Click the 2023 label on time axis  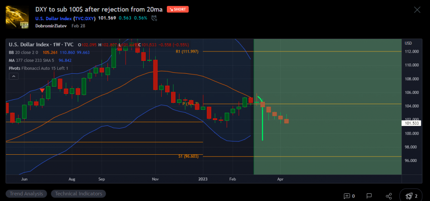[x=203, y=179]
